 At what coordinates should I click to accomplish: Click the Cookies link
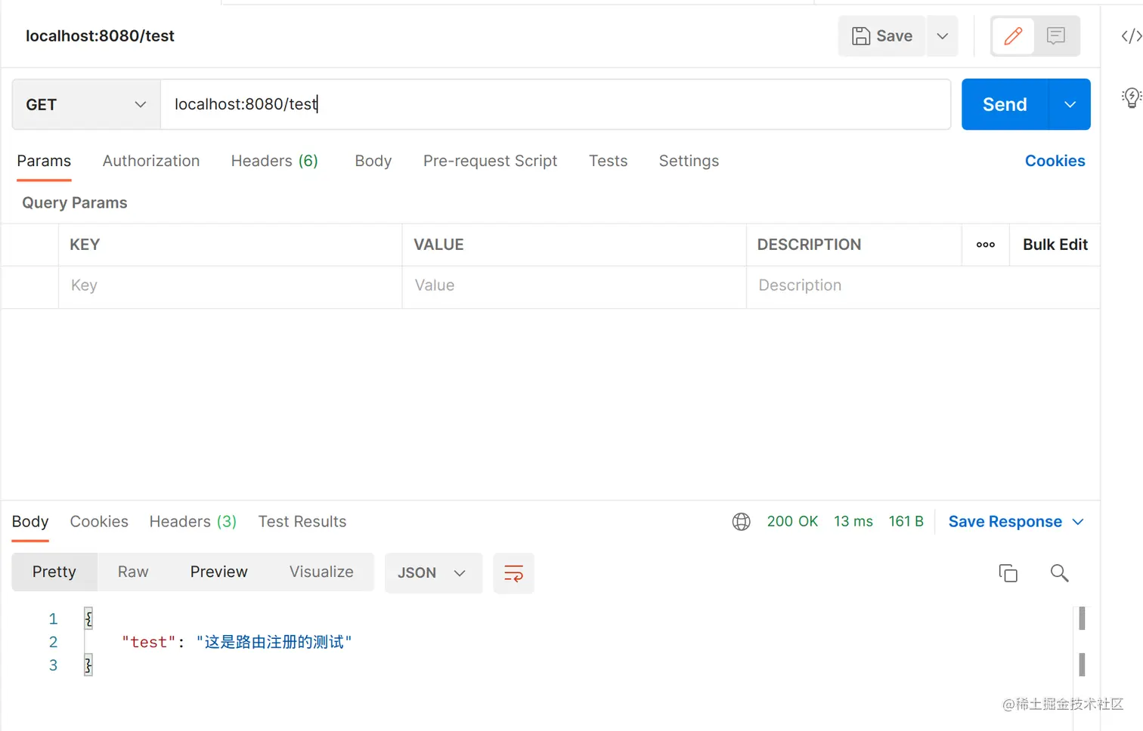pyautogui.click(x=1055, y=161)
